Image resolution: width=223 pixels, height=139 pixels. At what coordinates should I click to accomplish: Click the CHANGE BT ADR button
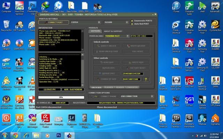pos(107,79)
